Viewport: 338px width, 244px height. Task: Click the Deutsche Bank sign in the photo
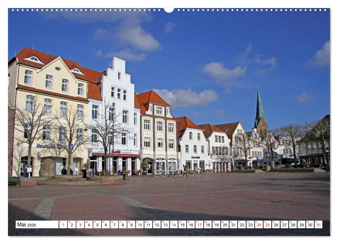pyautogui.click(x=52, y=146)
